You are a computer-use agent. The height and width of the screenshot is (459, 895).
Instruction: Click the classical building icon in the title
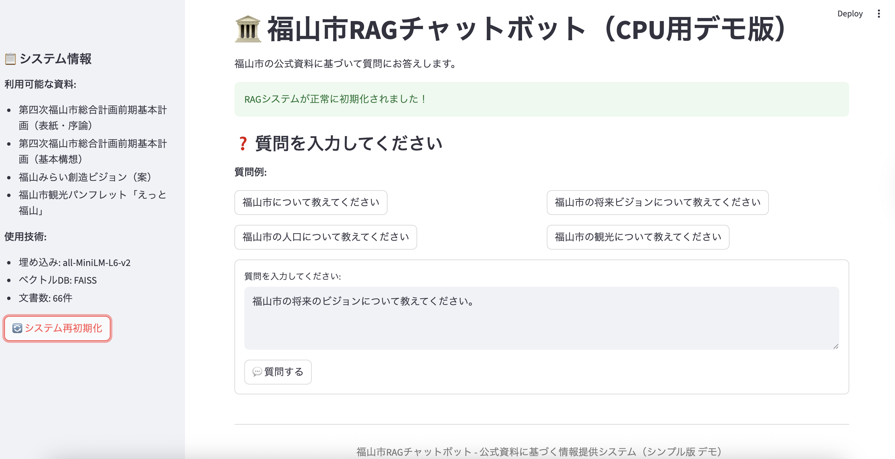248,29
